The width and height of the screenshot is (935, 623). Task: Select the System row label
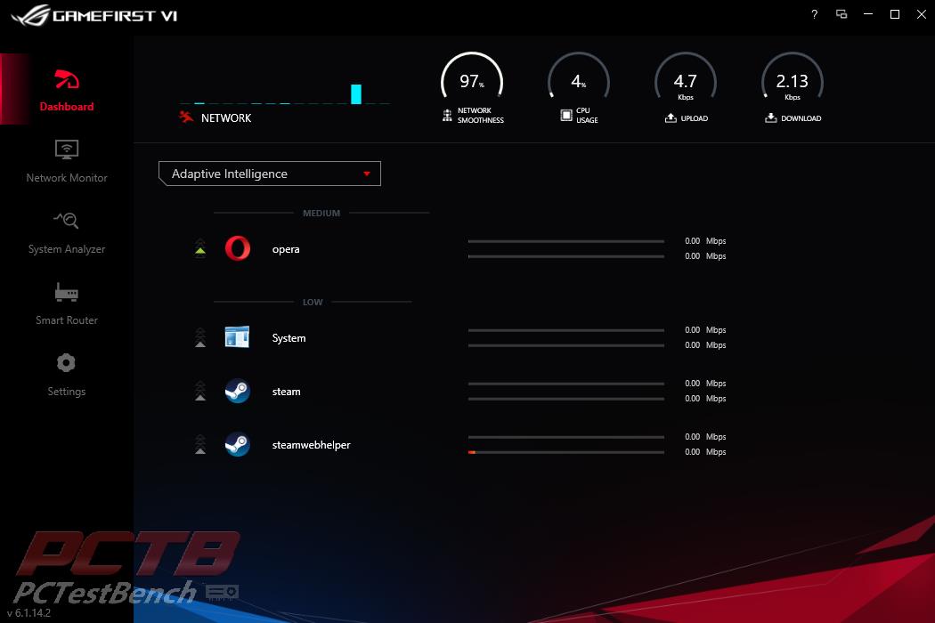click(289, 338)
